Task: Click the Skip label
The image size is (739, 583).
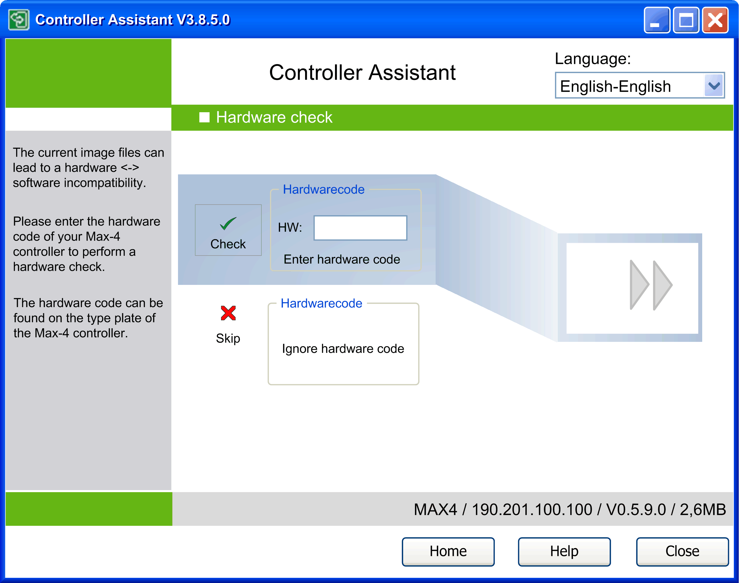Action: click(228, 338)
